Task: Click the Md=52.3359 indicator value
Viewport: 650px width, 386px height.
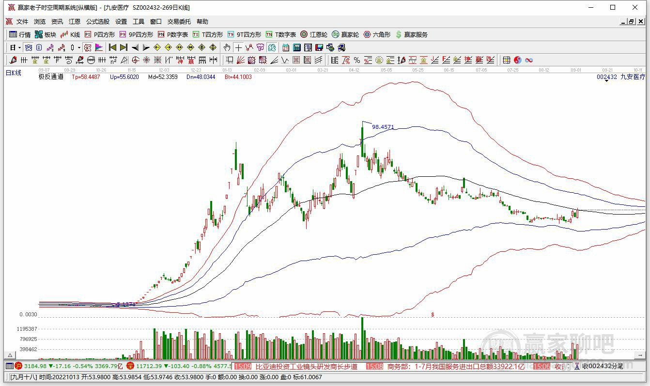Action: click(163, 77)
